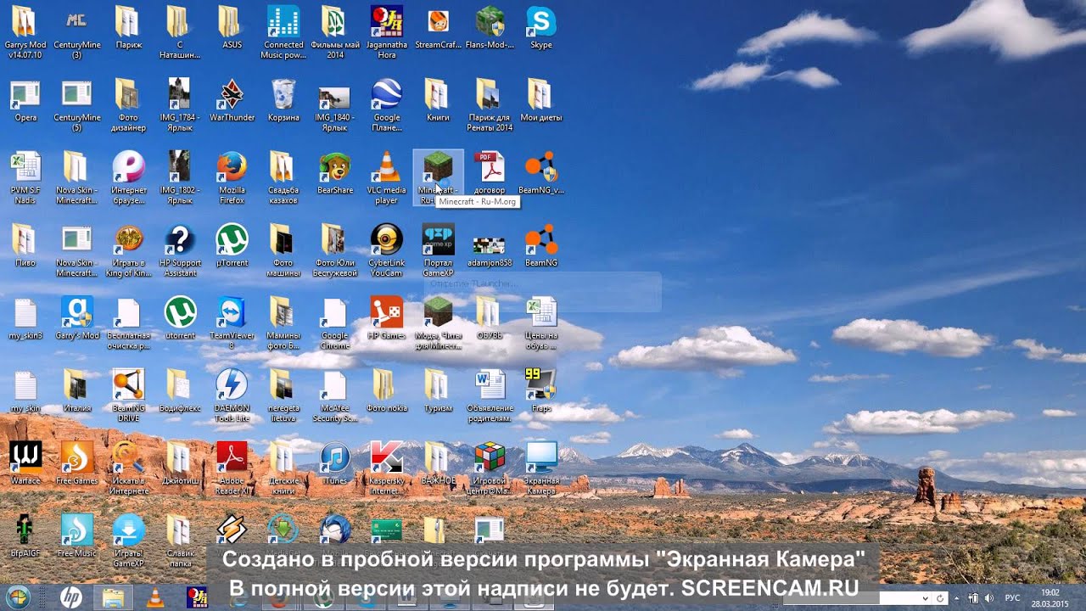Screen dimensions: 1086x611
Task: Open McAfee Security Scan shortcut
Action: click(x=335, y=395)
